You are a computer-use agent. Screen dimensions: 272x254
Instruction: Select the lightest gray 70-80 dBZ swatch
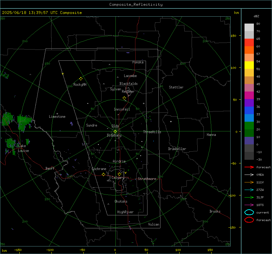click(x=249, y=27)
